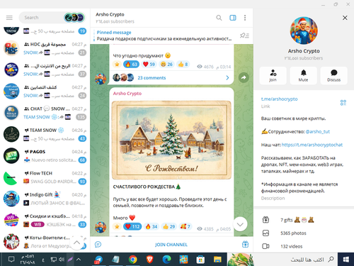Click the Arsho Crypto chat header title

point(110,14)
